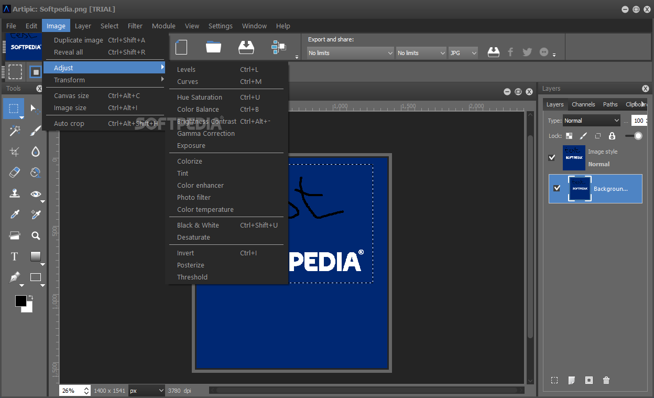Select the zoom magnifier tool
654x398 pixels.
(35, 235)
